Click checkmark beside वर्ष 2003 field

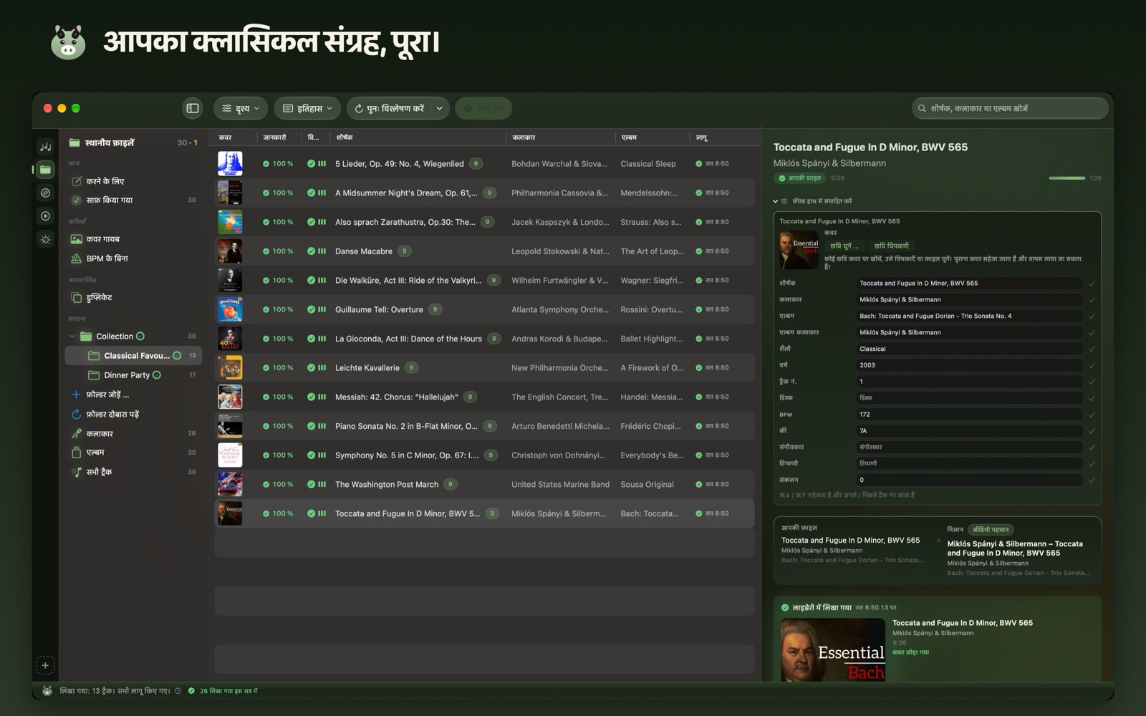click(1092, 366)
